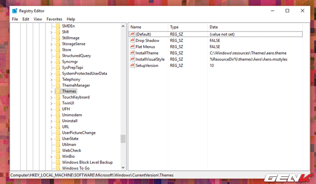This screenshot has height=184, width=316.
Task: Sort values by Data column header
Action: 255,27
